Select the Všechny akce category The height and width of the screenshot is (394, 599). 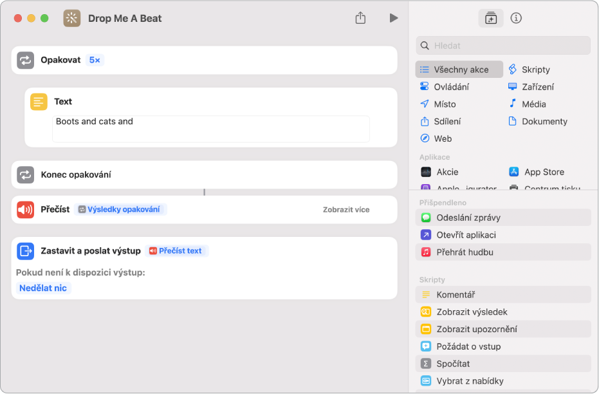tap(459, 70)
